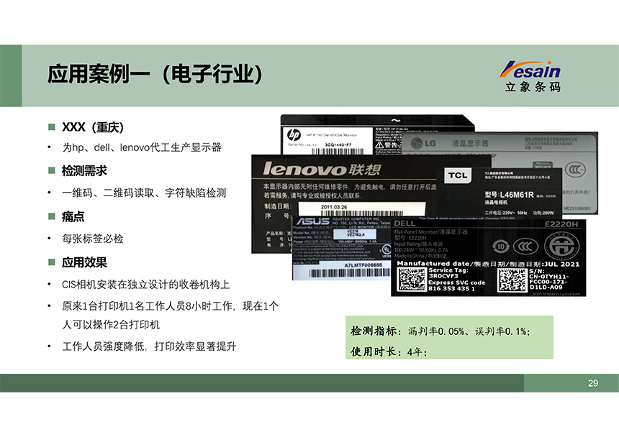Click the QR code beside Service Tag
The image size is (619, 437).
click(412, 279)
